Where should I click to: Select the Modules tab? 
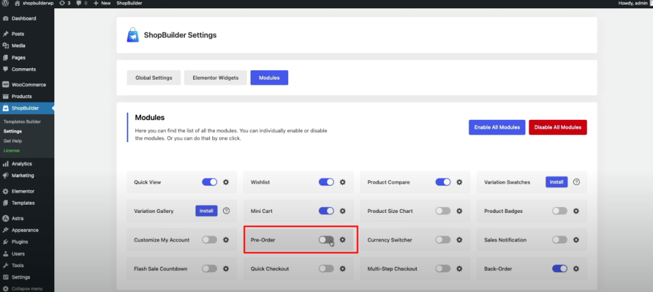click(269, 78)
